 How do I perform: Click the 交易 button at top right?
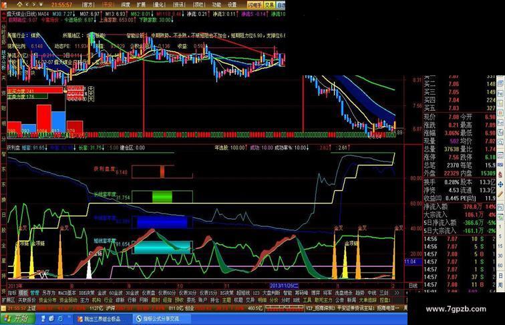[269, 5]
